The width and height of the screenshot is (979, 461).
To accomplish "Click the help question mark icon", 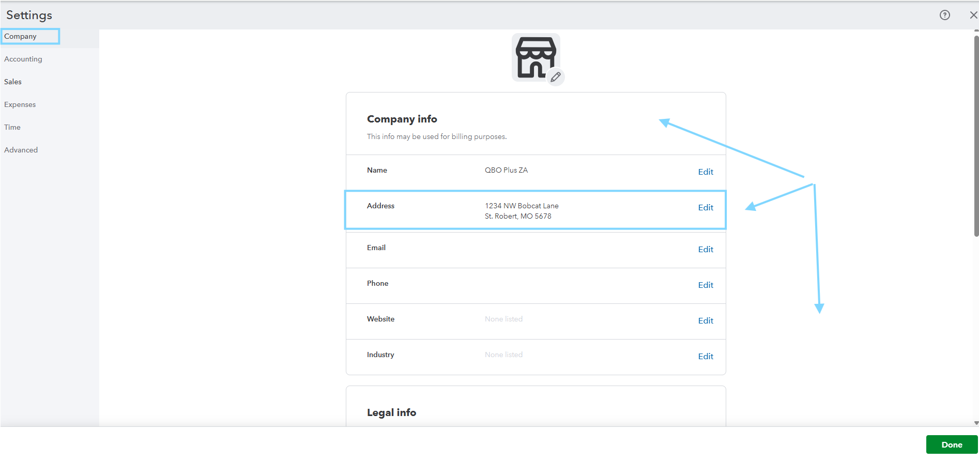I will point(945,15).
